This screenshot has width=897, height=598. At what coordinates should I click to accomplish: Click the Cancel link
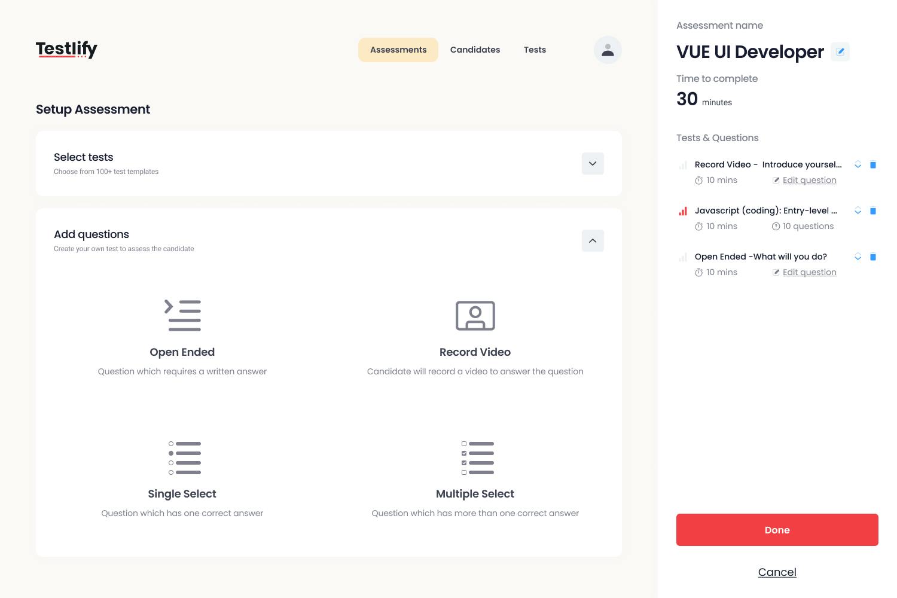coord(777,572)
